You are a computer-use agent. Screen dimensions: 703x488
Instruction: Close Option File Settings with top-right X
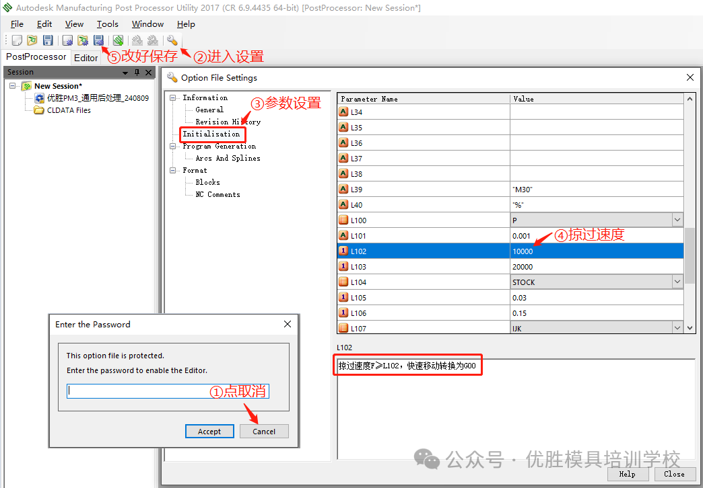tap(690, 77)
